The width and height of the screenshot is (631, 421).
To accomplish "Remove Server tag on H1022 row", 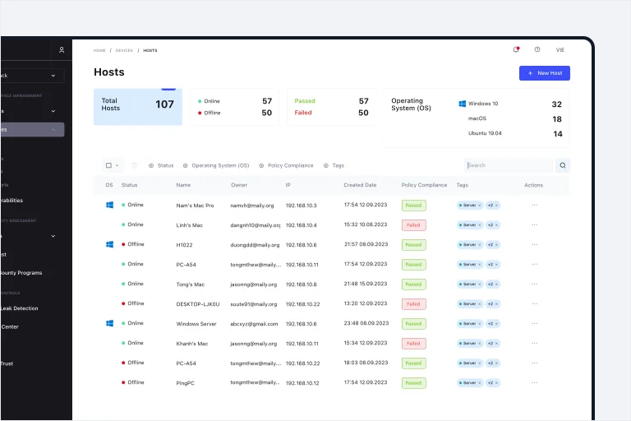I will [480, 244].
